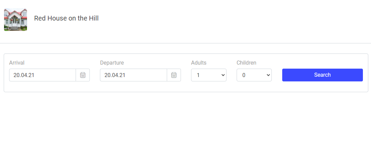The image size is (371, 146).
Task: Focus the Departure date input field
Action: click(x=133, y=75)
